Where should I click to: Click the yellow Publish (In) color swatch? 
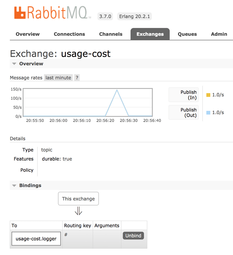[x=208, y=95]
